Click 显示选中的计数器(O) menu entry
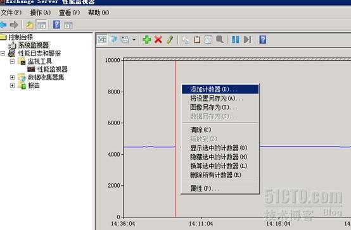 (220, 148)
